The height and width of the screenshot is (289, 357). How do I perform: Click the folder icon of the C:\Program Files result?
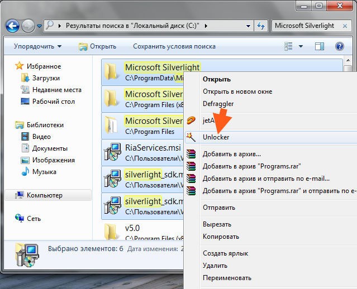coord(112,125)
